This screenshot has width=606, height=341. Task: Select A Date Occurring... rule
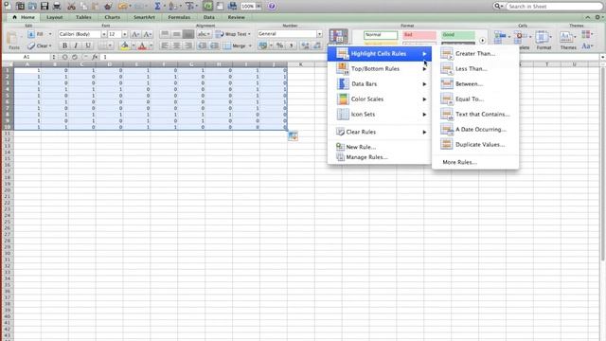[475, 129]
